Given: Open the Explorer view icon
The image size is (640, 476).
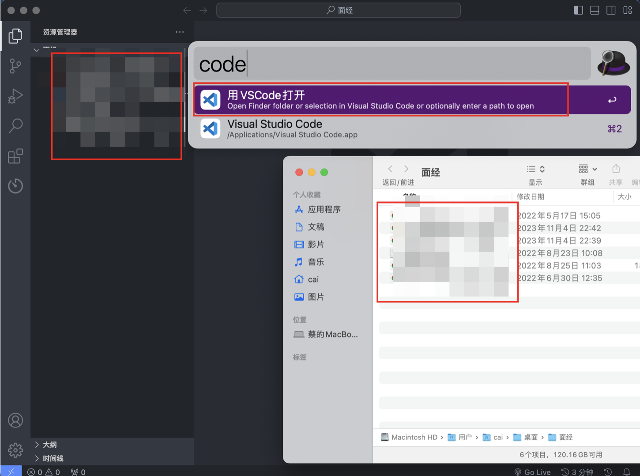Looking at the screenshot, I should pos(15,36).
